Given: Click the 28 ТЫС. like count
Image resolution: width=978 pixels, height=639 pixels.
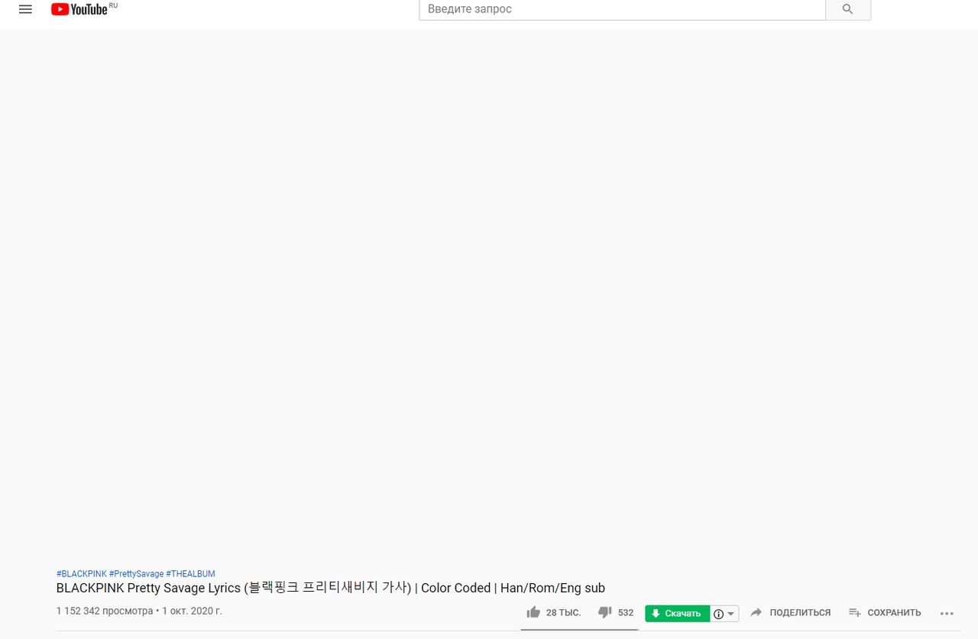Looking at the screenshot, I should point(563,613).
